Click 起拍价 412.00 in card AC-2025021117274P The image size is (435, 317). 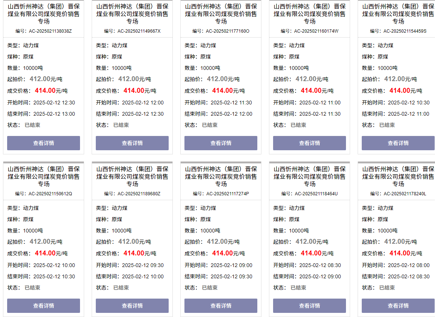point(217,242)
